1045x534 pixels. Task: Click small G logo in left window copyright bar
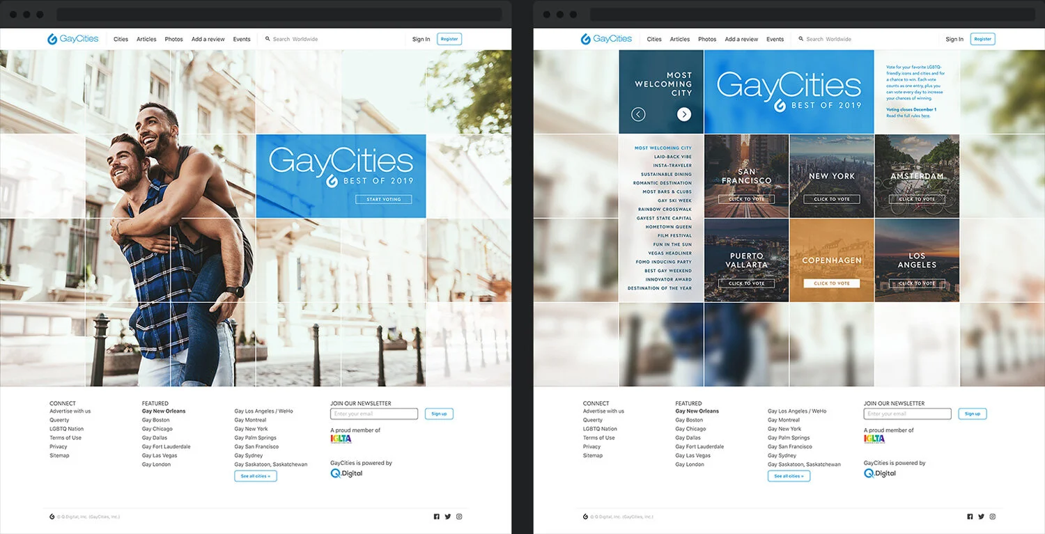click(52, 517)
